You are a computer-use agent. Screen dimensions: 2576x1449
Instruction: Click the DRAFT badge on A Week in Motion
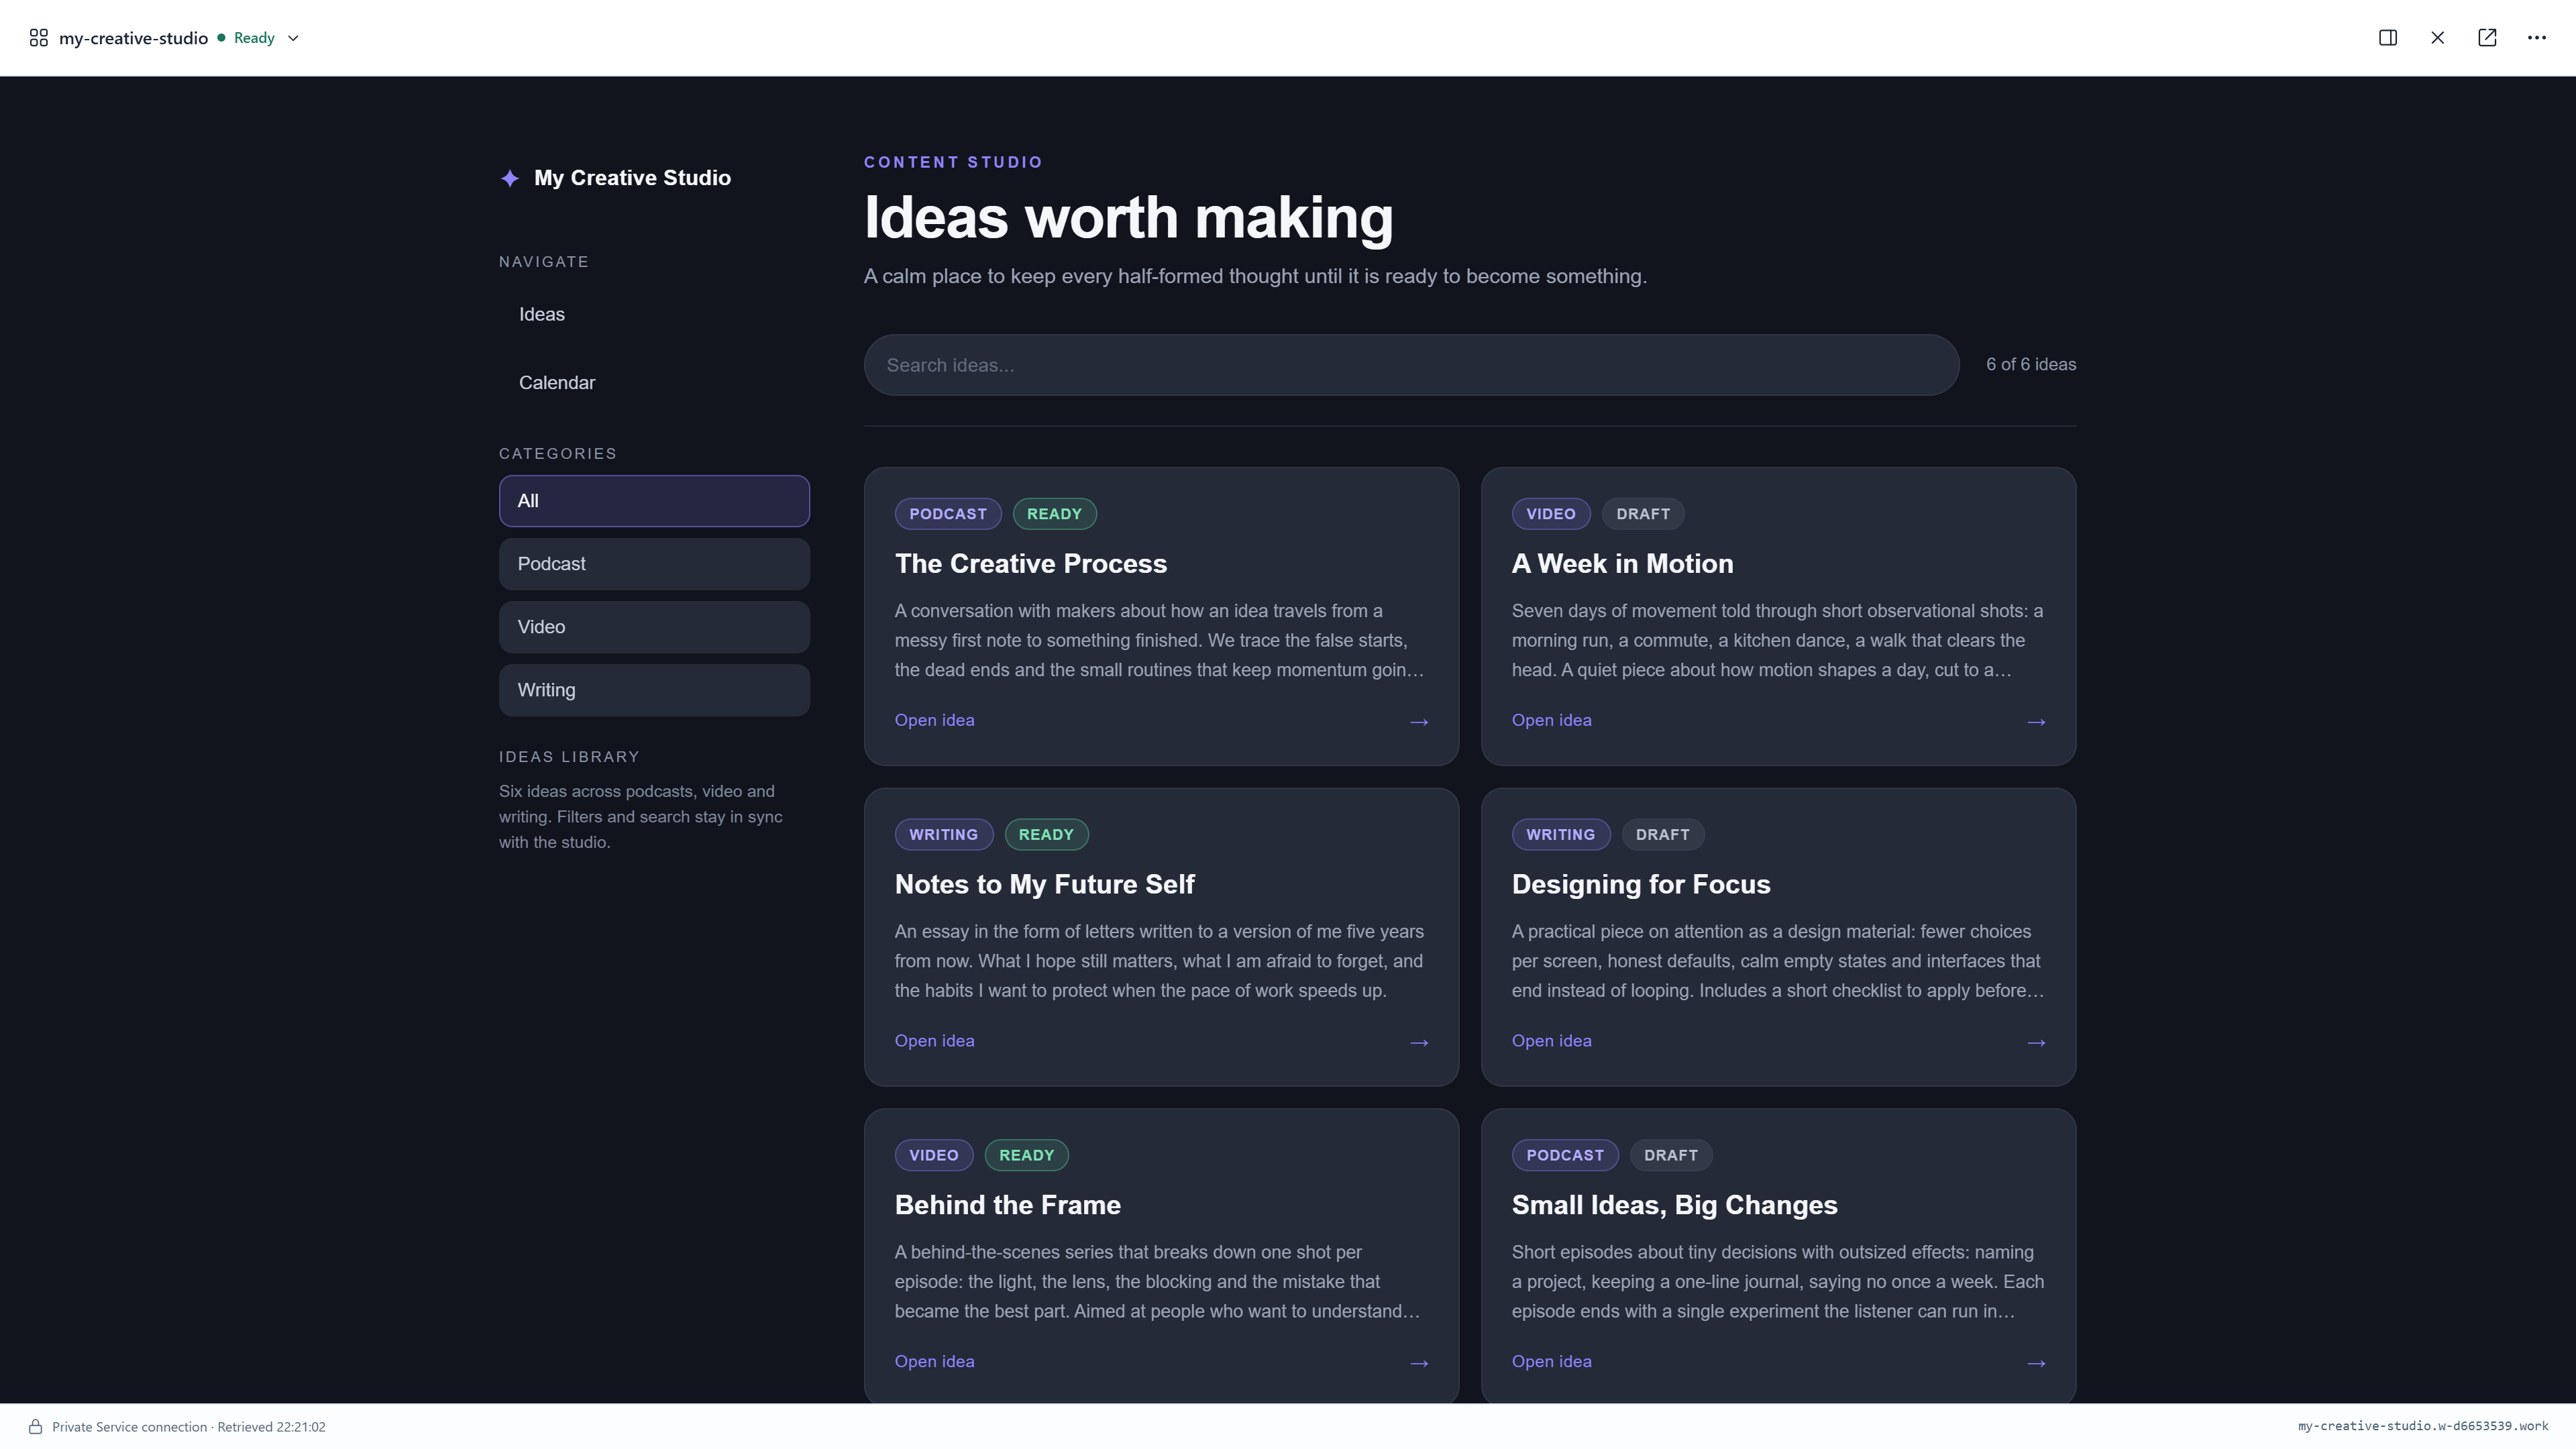1643,514
